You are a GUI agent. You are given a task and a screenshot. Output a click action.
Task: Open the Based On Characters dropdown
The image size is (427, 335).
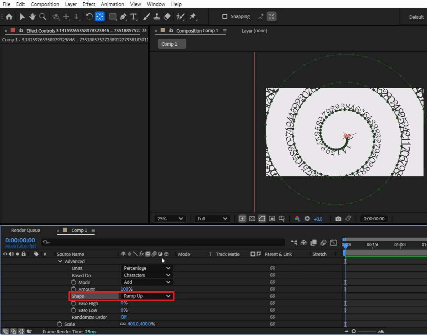point(147,275)
